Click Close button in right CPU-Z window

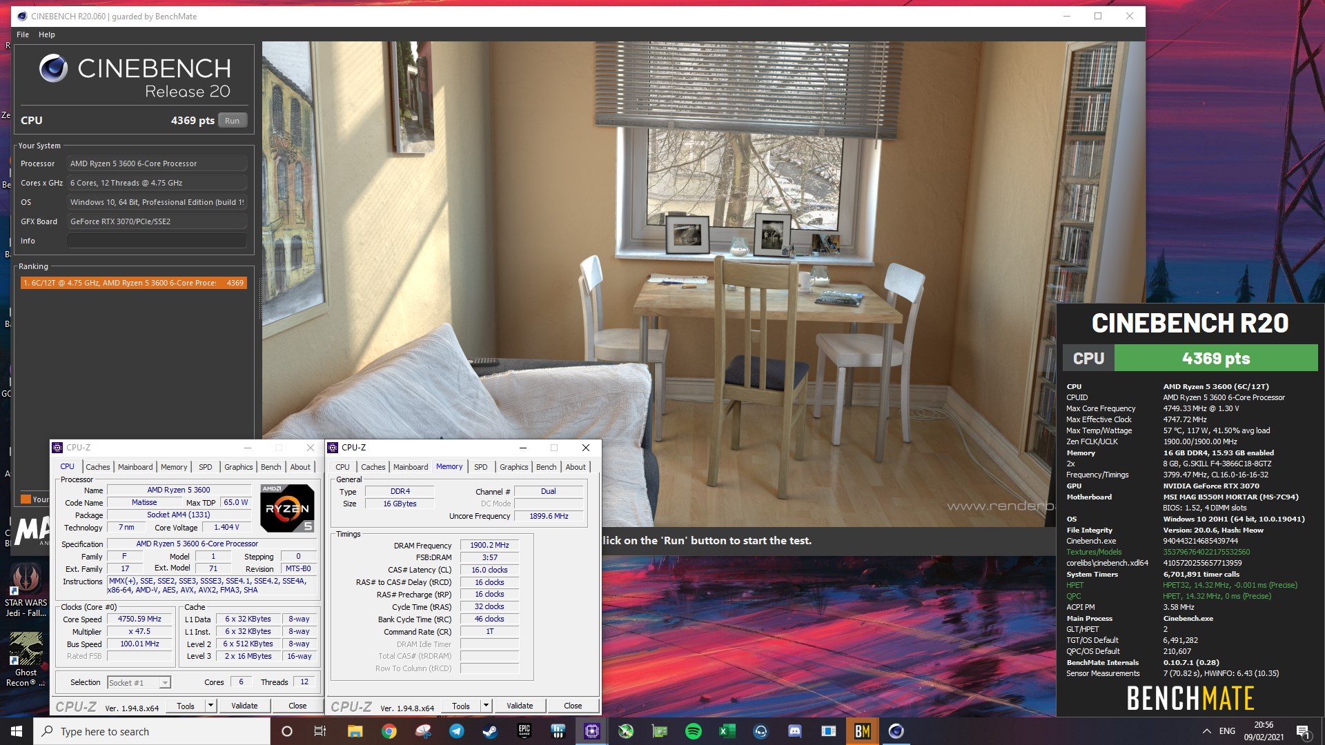click(573, 706)
